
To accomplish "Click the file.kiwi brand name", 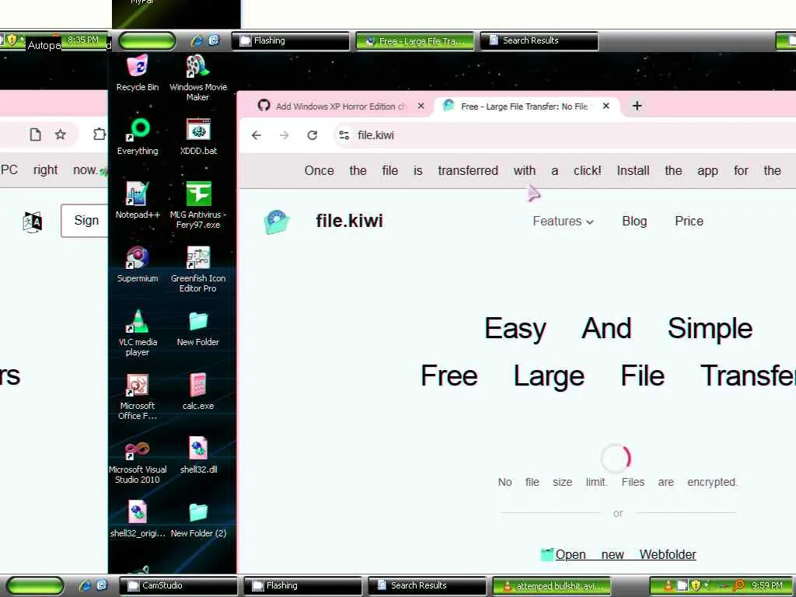I will click(349, 221).
